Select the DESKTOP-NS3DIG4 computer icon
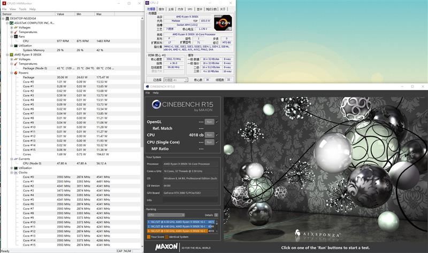This screenshot has height=253, width=428. point(7,19)
